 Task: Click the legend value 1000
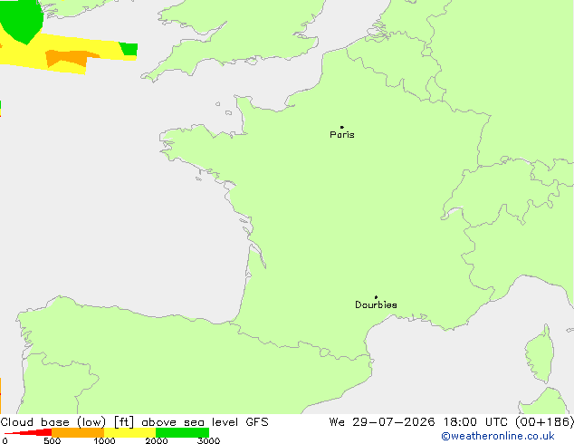coord(104,440)
